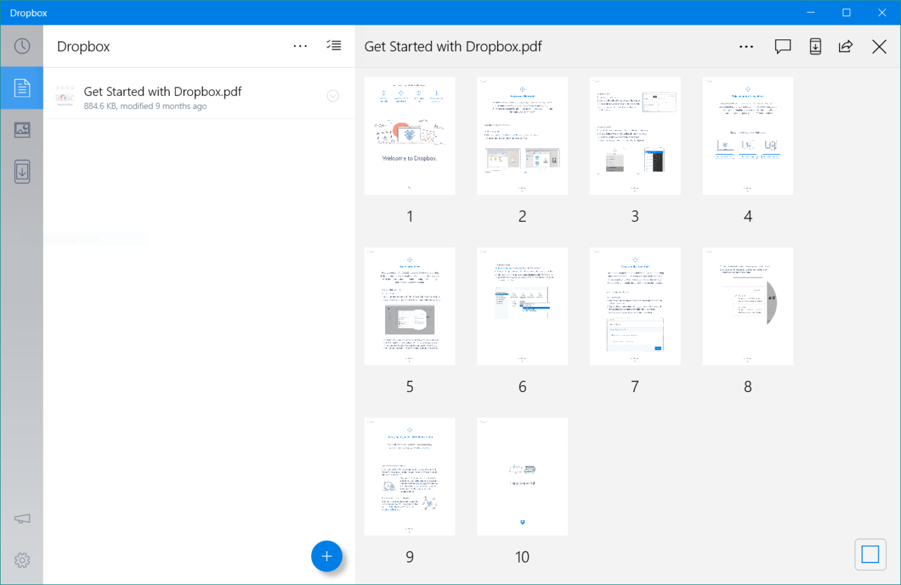The width and height of the screenshot is (901, 585).
Task: Select Get Started with Dropbox.pdf file entry
Action: point(183,97)
